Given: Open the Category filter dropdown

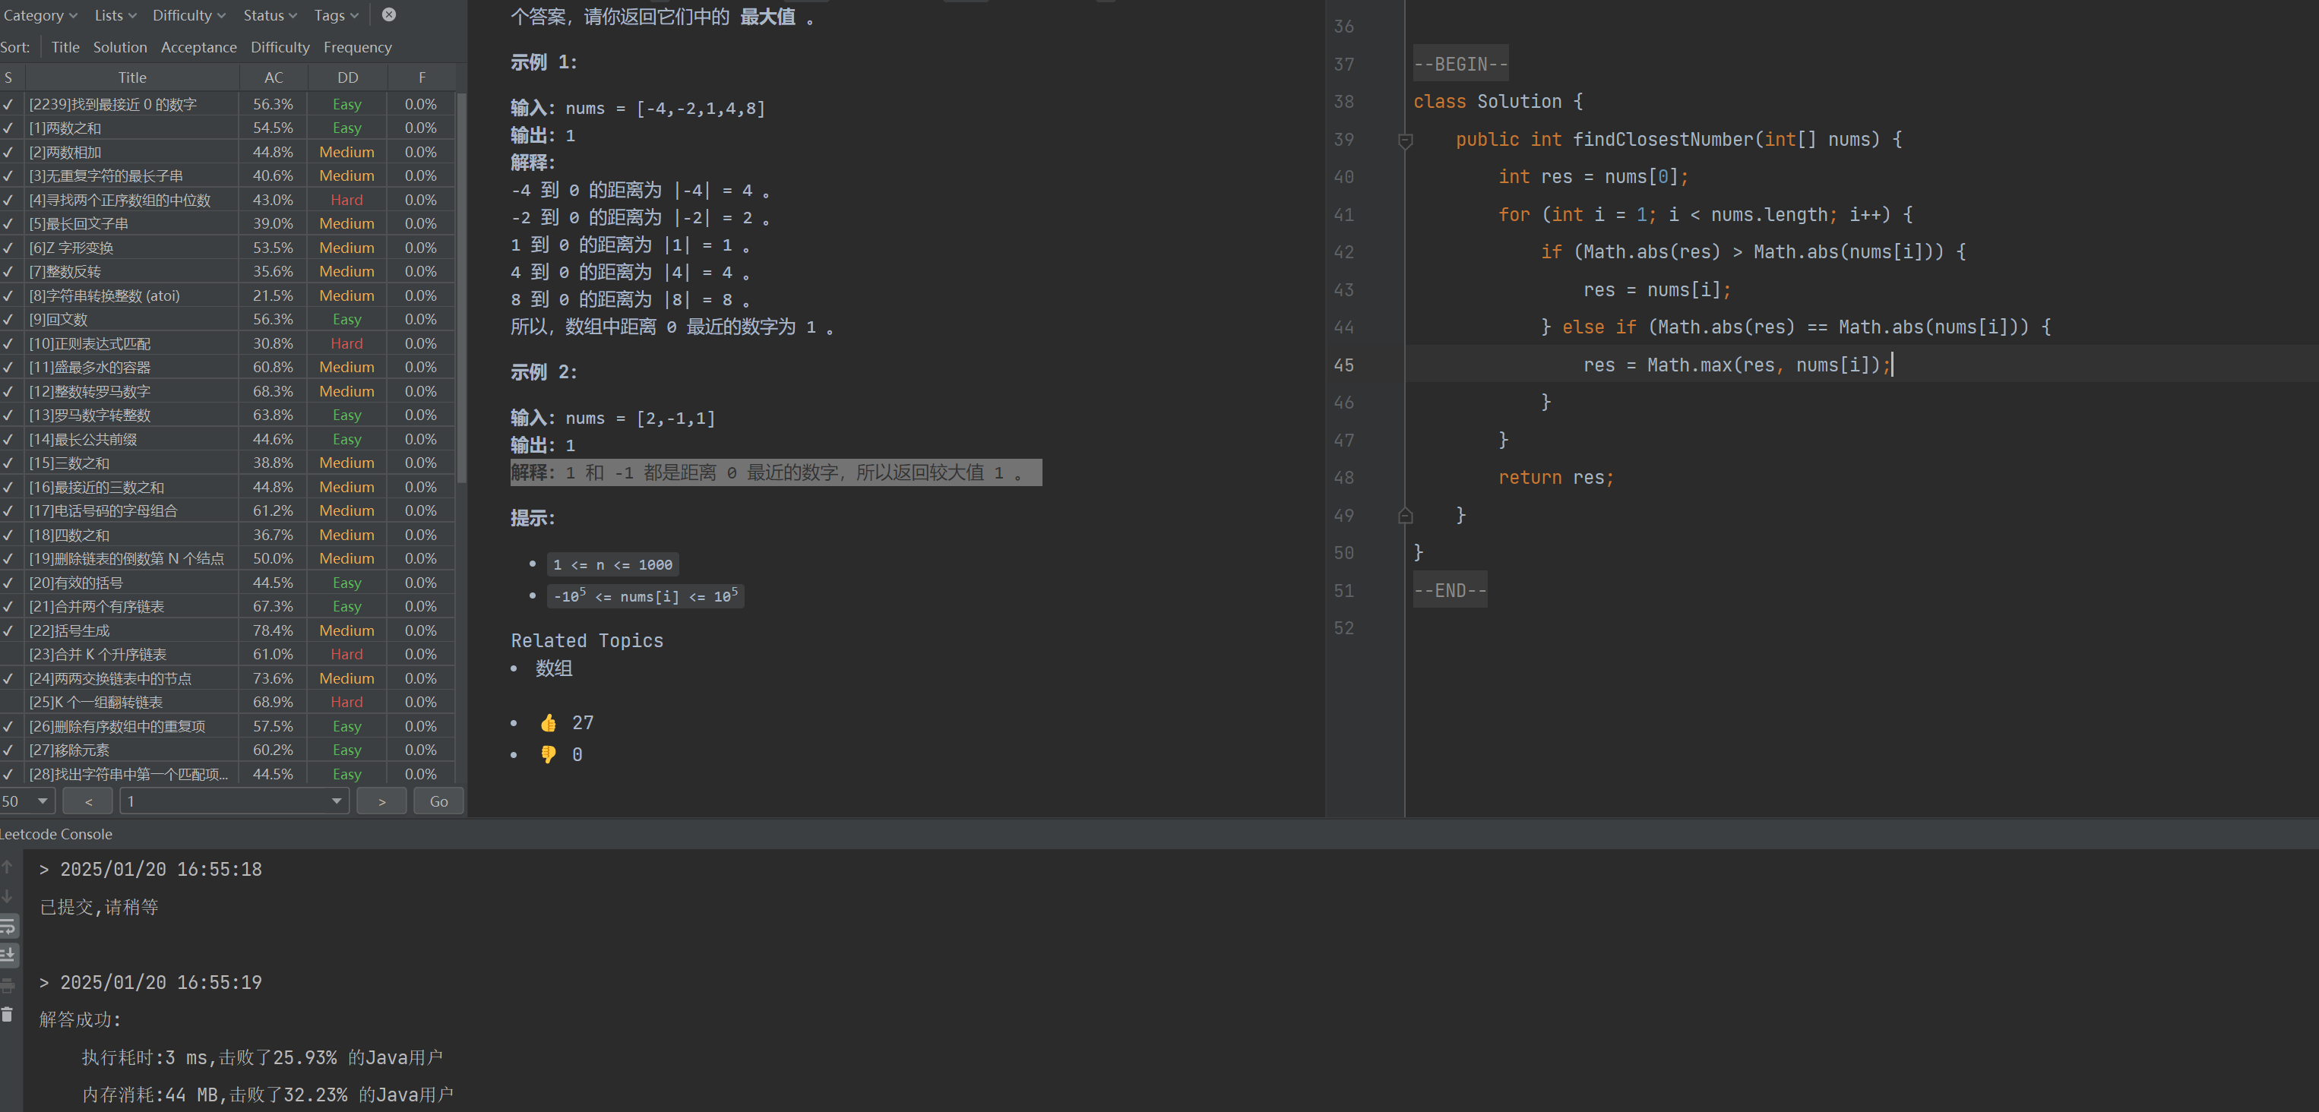Looking at the screenshot, I should (x=40, y=15).
